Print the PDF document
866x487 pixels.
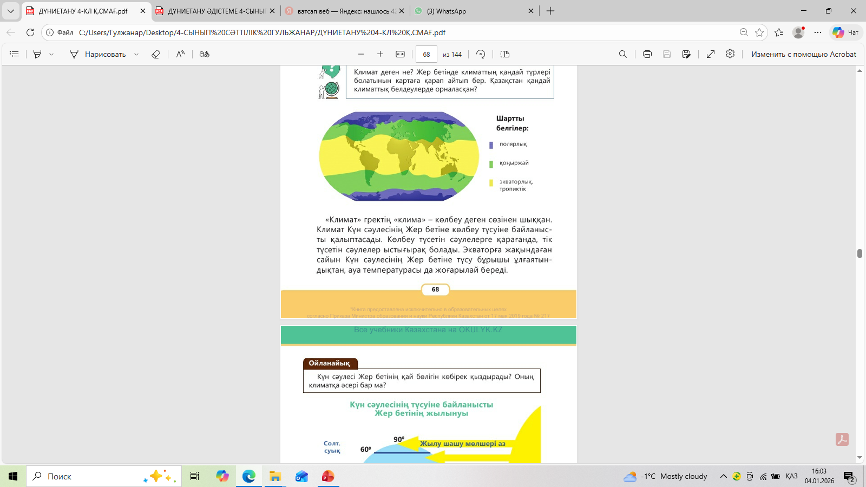(x=647, y=54)
